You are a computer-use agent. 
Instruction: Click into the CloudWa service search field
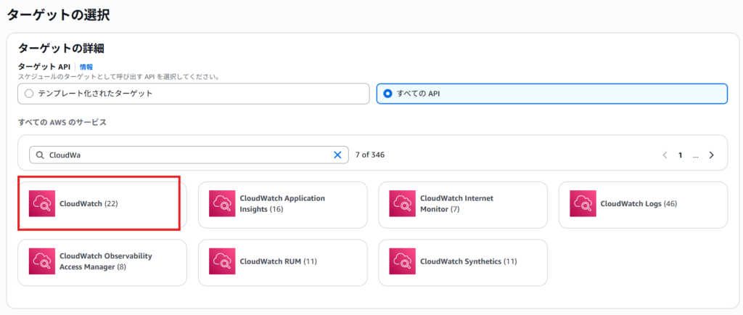coord(189,155)
